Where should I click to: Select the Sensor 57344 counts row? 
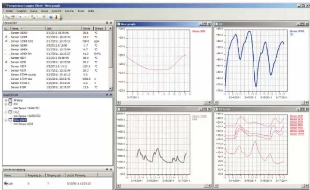(56, 75)
